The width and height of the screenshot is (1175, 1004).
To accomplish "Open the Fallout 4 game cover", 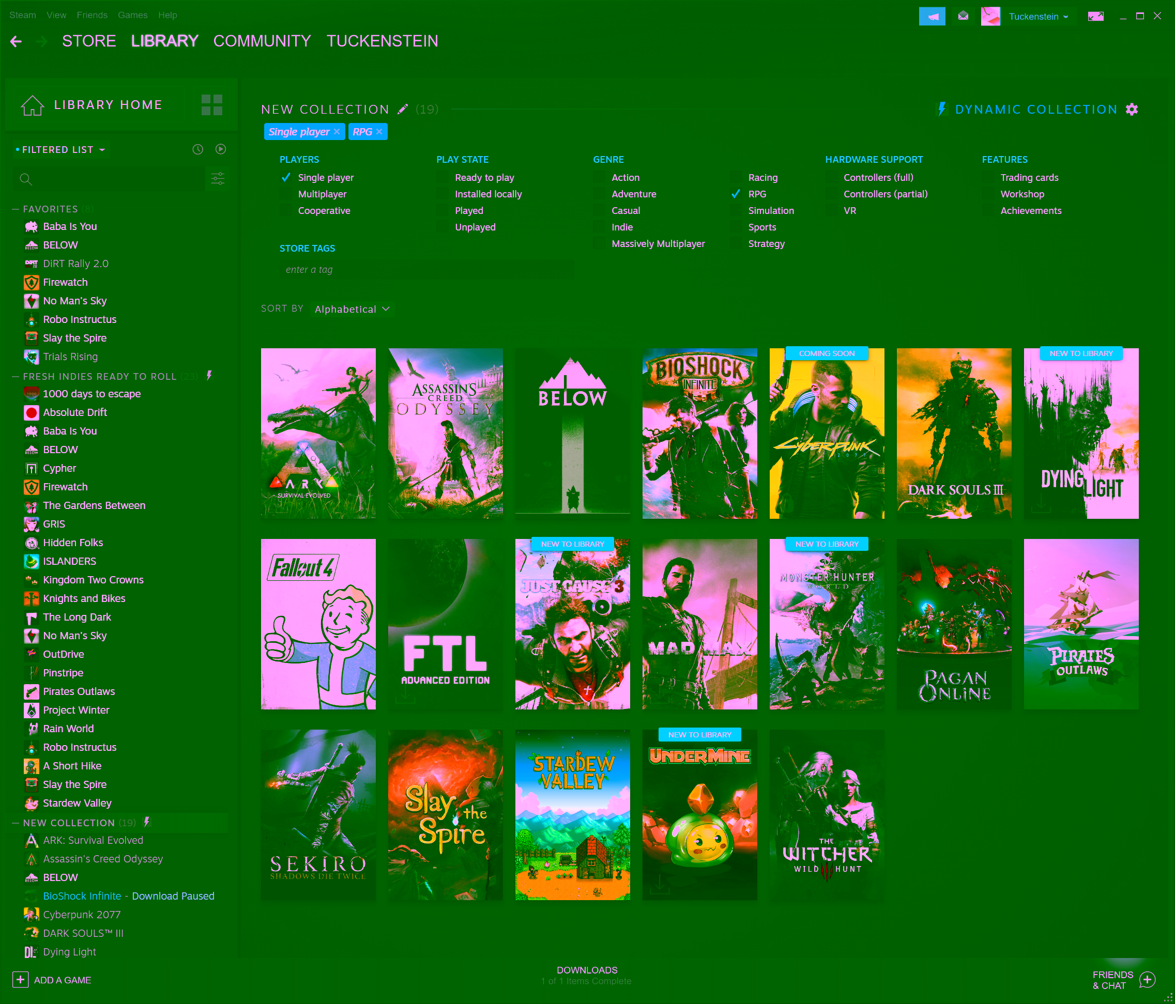I will 318,624.
